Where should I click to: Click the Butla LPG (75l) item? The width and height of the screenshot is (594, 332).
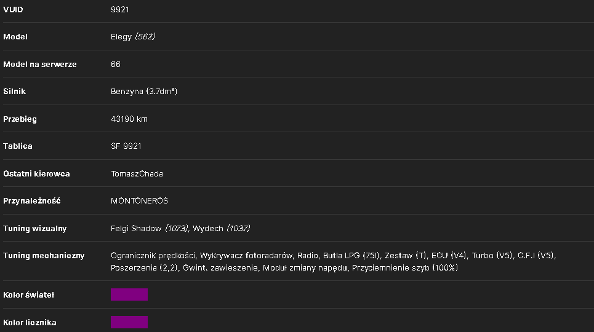click(351, 256)
